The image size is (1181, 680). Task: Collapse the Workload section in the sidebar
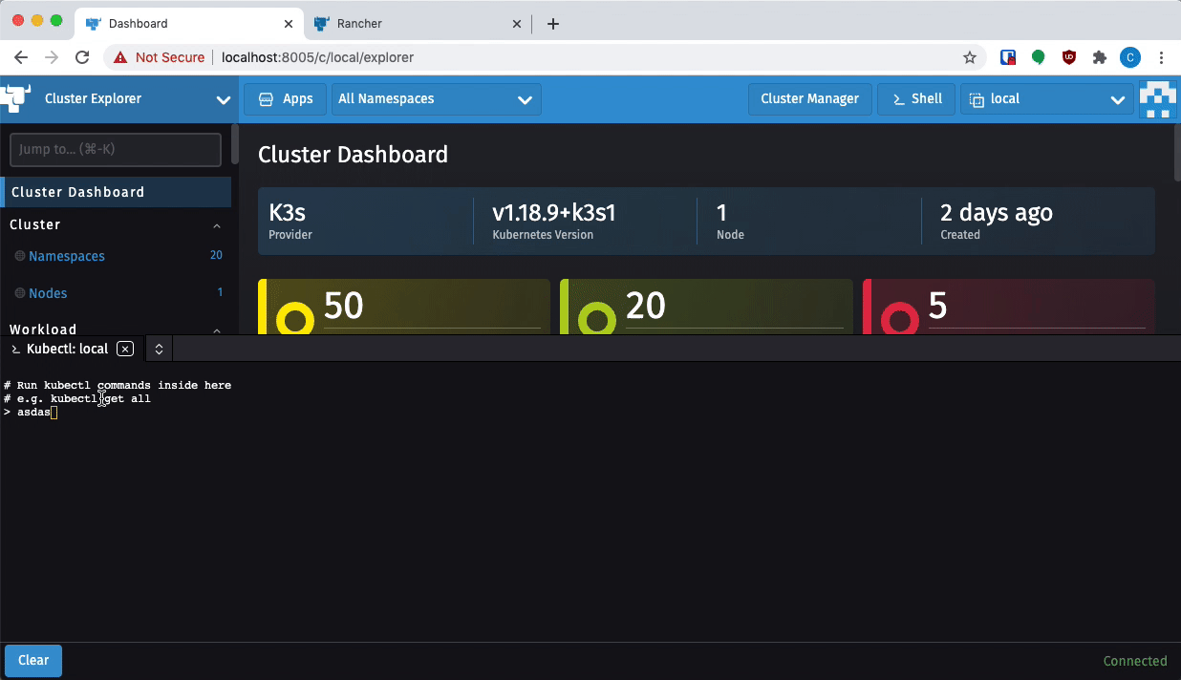click(217, 331)
